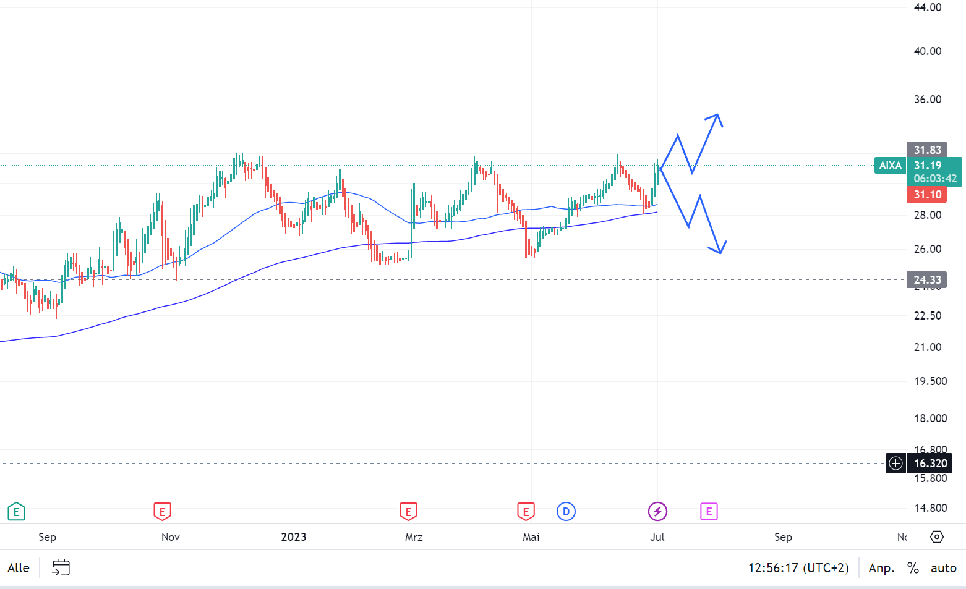Click the plus icon beside 16.320

coord(895,464)
